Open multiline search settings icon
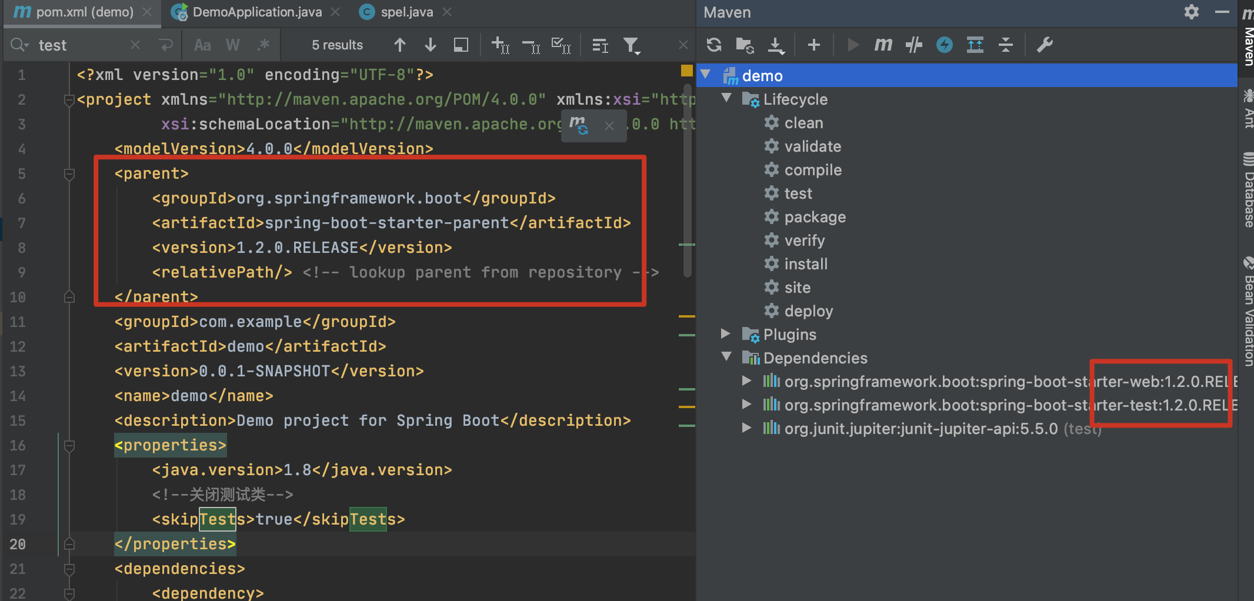 [x=600, y=45]
